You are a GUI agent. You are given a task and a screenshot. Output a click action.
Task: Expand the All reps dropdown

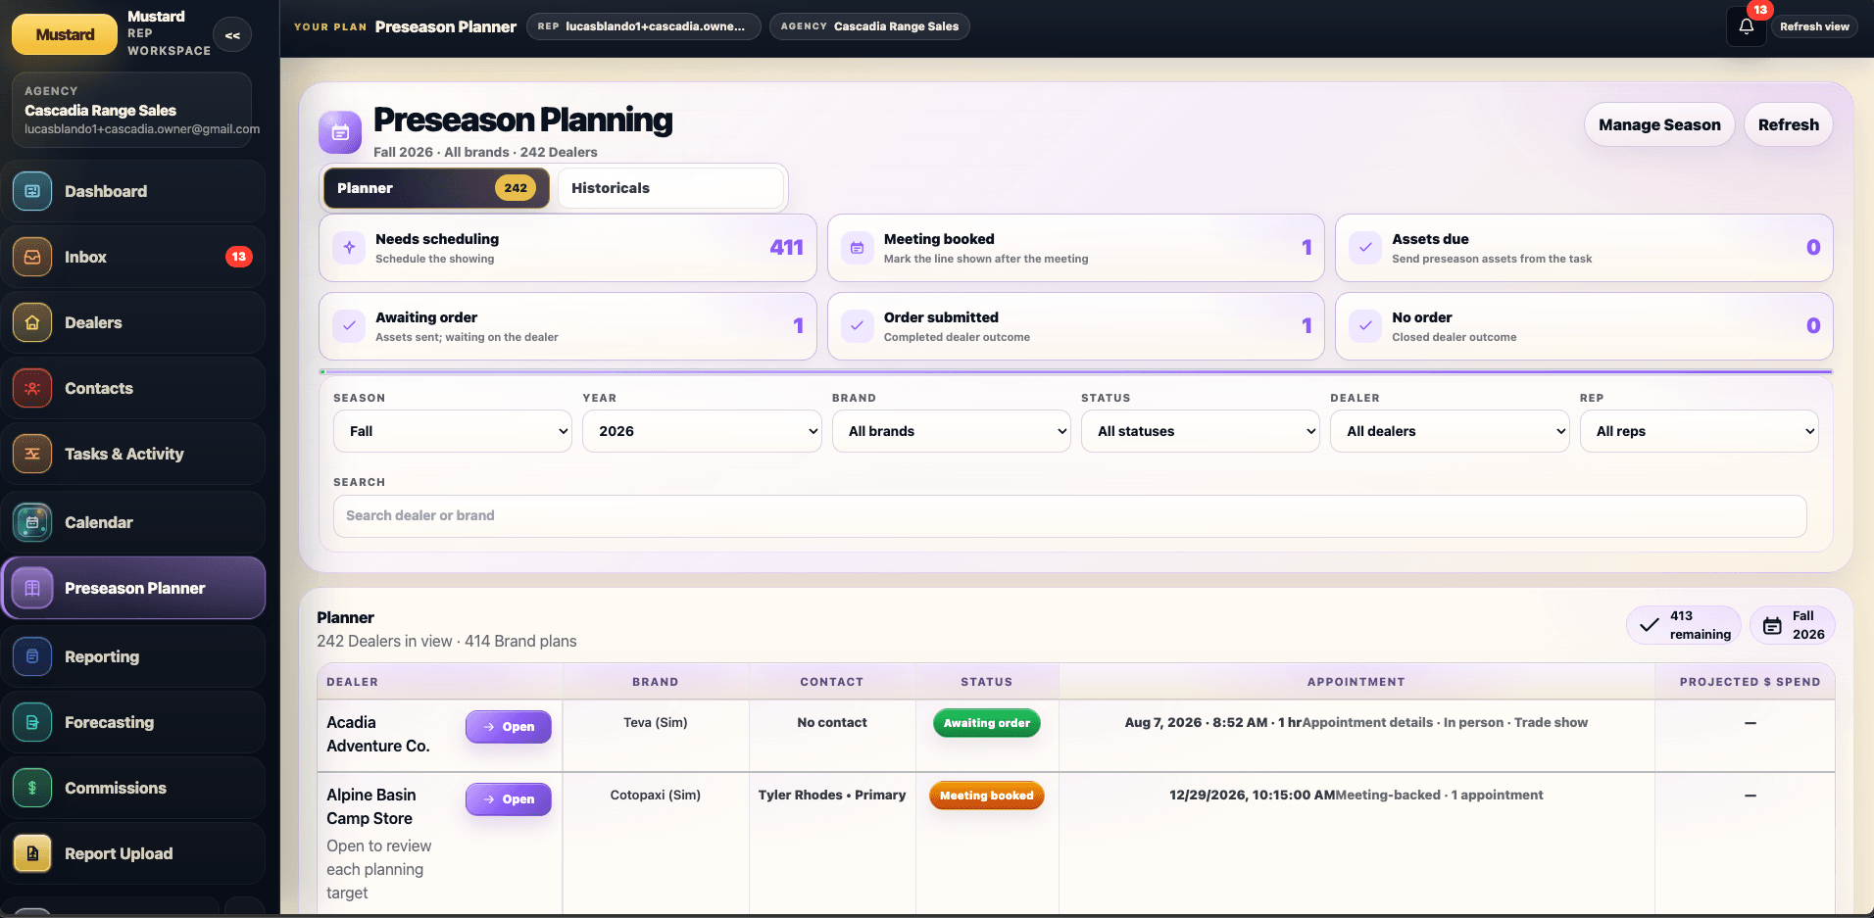point(1700,431)
